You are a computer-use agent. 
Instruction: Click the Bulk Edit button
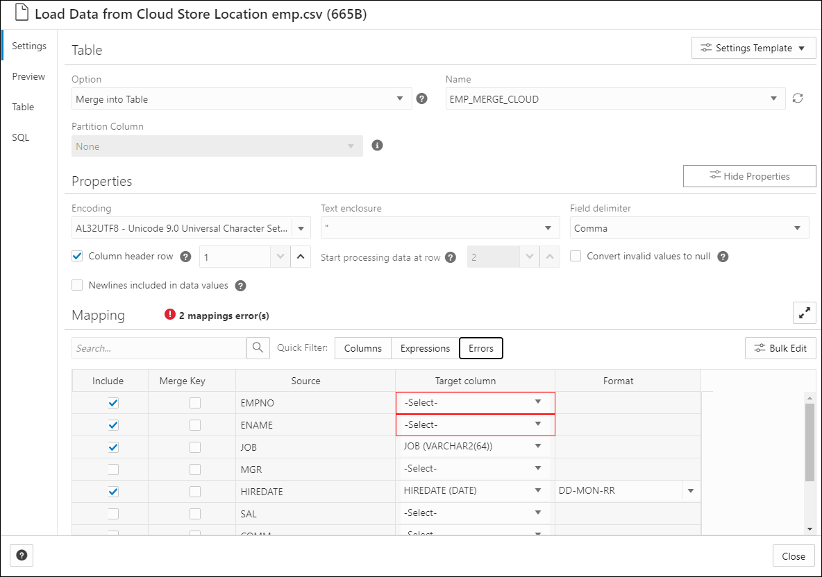click(780, 348)
